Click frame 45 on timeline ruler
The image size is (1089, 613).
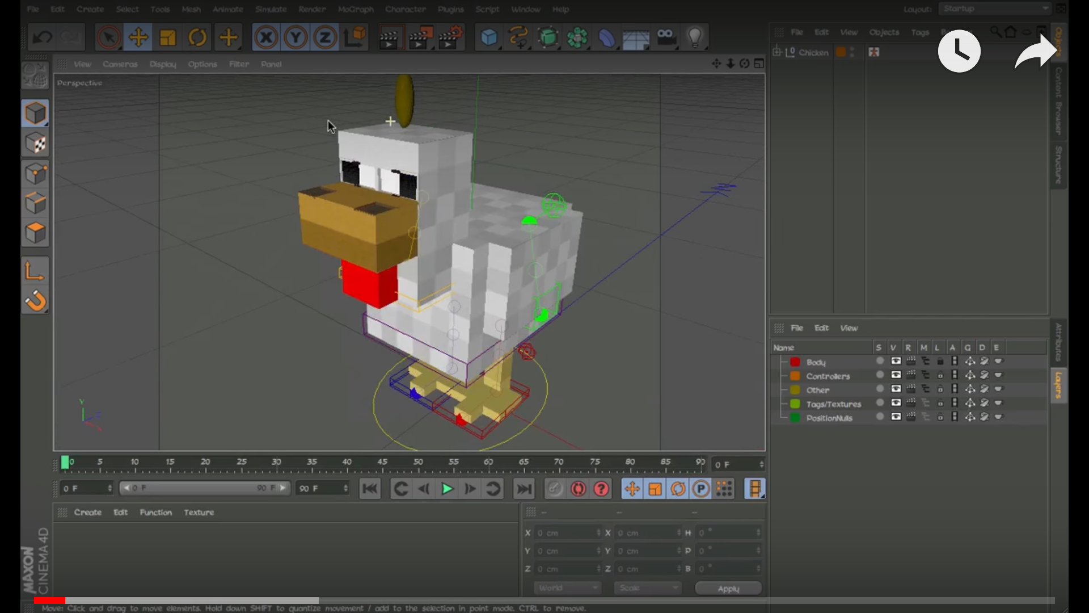tap(382, 463)
